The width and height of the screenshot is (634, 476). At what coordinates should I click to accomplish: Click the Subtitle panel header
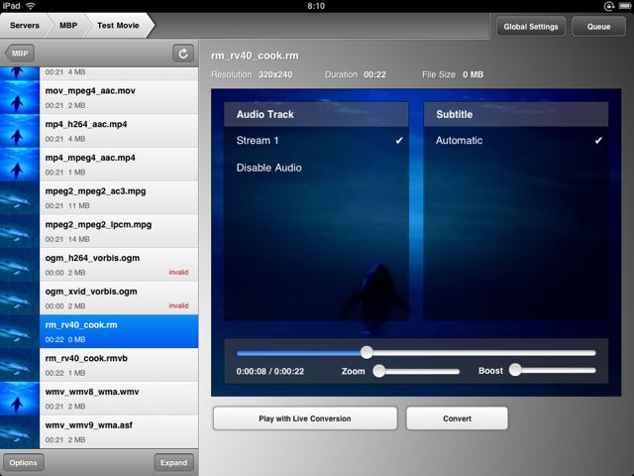[x=516, y=114]
